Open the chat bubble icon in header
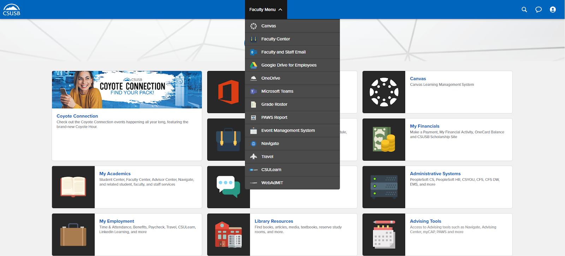The height and width of the screenshot is (256, 565). click(x=539, y=10)
